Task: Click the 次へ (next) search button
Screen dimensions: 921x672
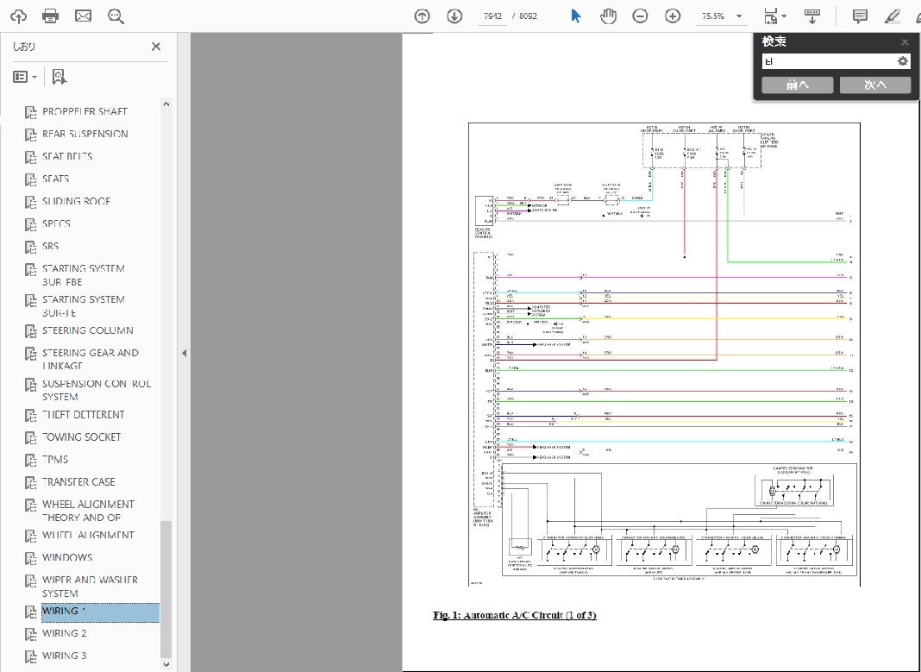Action: pyautogui.click(x=875, y=85)
